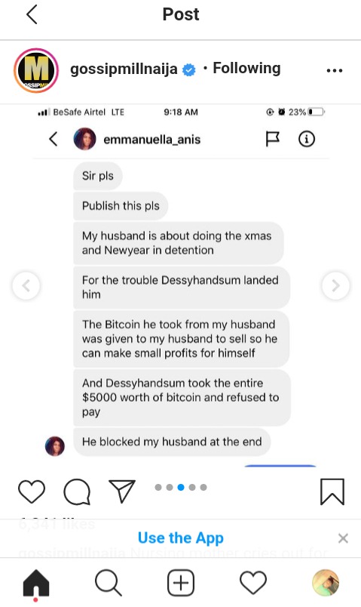Open the three-dot post options menu
Viewport: 361px width, 607px height.
(x=335, y=70)
